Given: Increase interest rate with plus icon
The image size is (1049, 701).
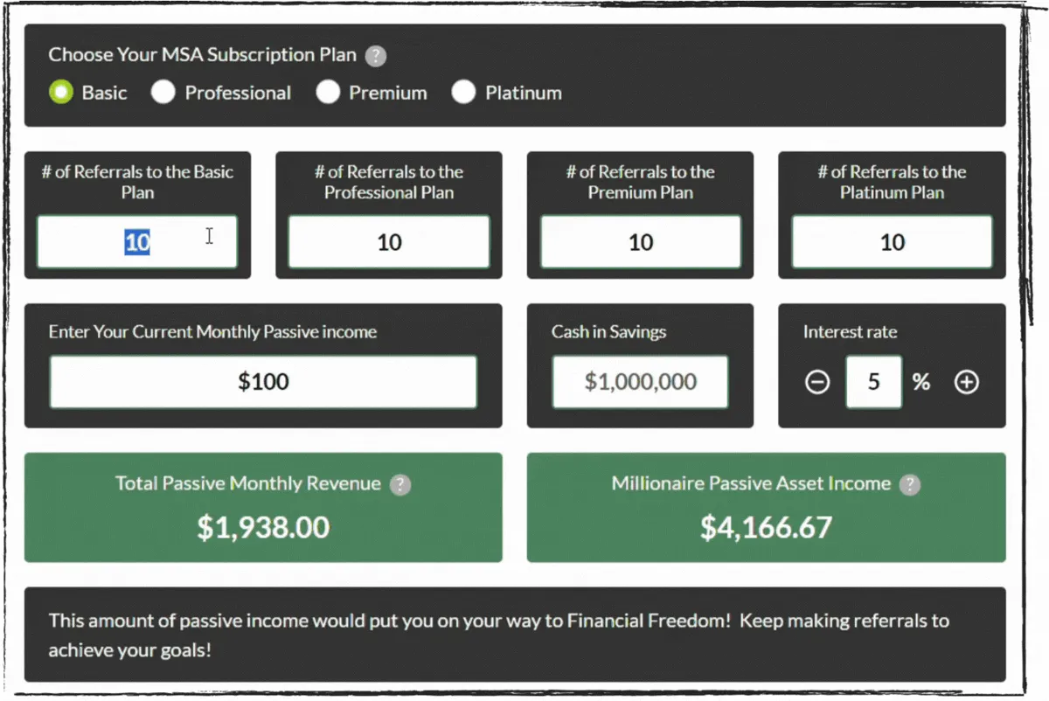Looking at the screenshot, I should tap(966, 382).
